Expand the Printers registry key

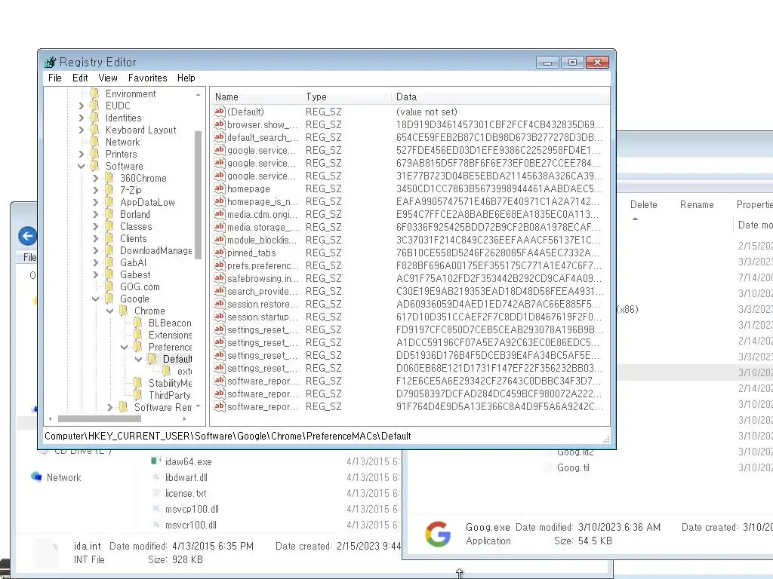82,154
